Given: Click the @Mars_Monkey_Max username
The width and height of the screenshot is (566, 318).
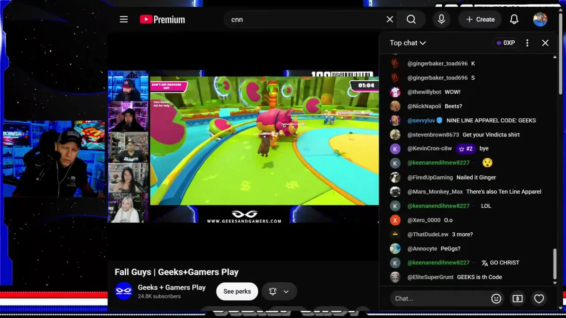Looking at the screenshot, I should click(x=435, y=192).
